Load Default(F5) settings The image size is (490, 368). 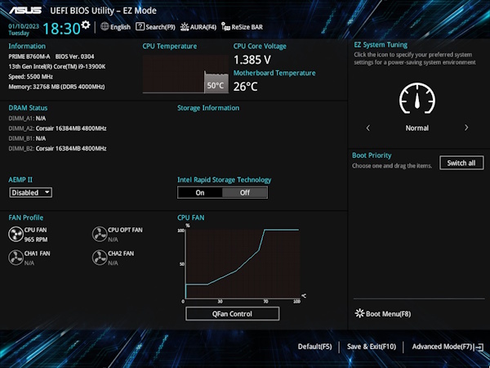tap(314, 347)
